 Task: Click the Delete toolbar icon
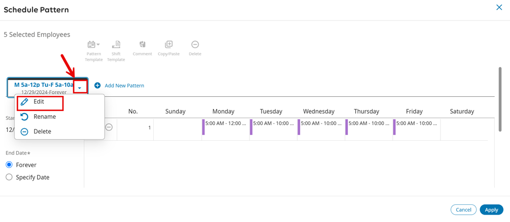[195, 45]
